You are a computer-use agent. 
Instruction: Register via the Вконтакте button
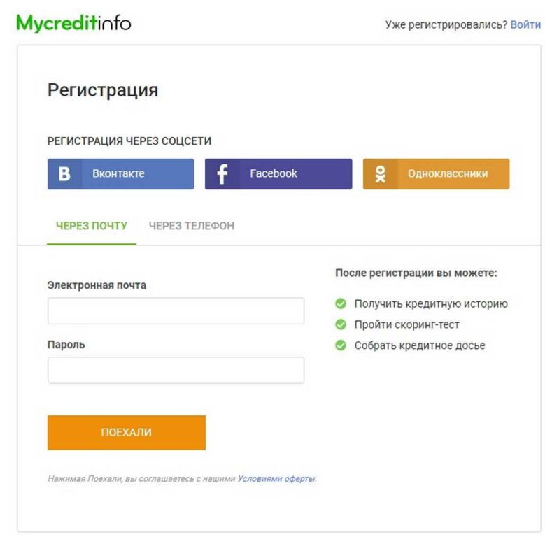[x=121, y=173]
